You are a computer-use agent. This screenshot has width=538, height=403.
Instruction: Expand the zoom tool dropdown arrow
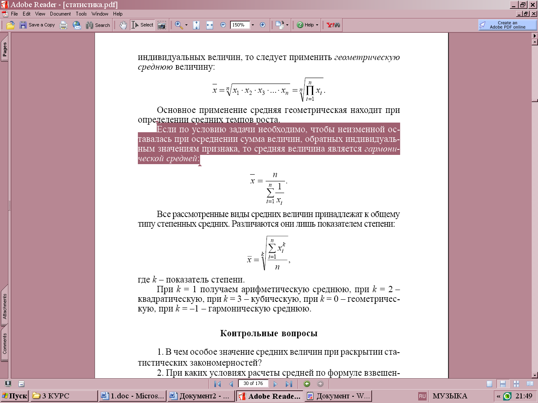(186, 25)
